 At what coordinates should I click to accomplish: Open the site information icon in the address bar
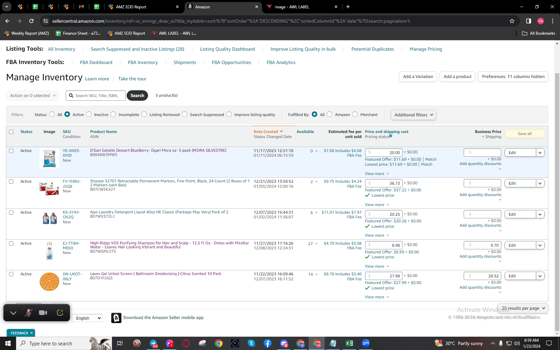pos(46,21)
